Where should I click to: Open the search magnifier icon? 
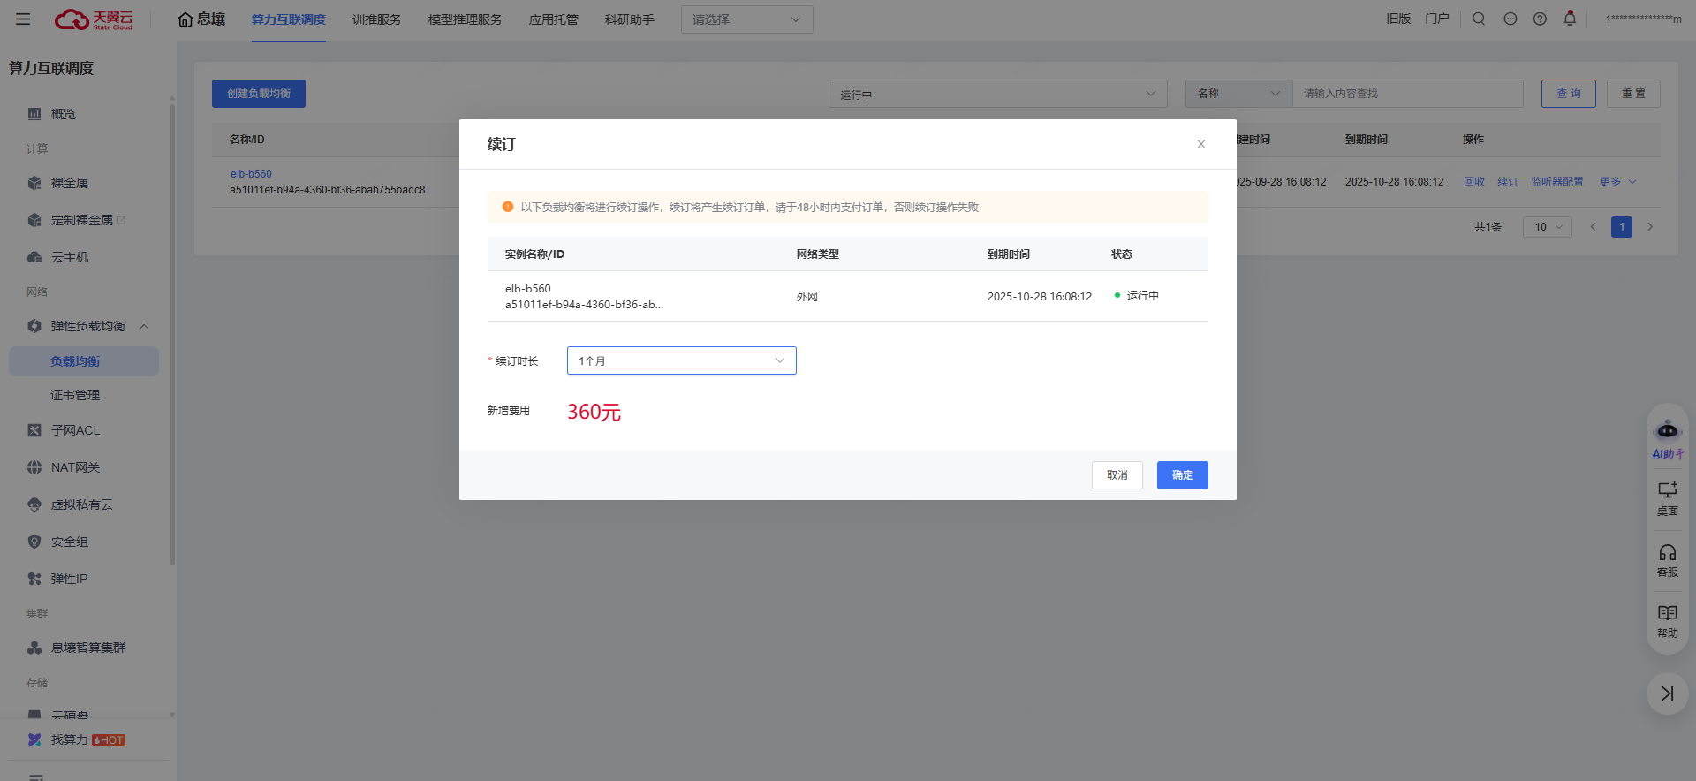pos(1479,19)
